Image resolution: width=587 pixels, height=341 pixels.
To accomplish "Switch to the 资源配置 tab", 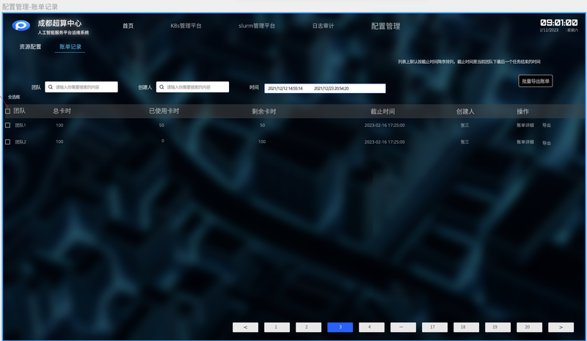I will click(30, 47).
